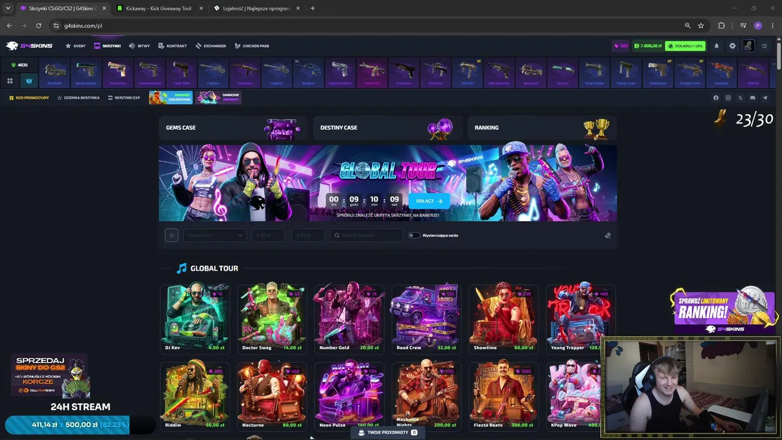Screen dimensions: 782x440
Task: Open the Gems Case card
Action: point(233,128)
